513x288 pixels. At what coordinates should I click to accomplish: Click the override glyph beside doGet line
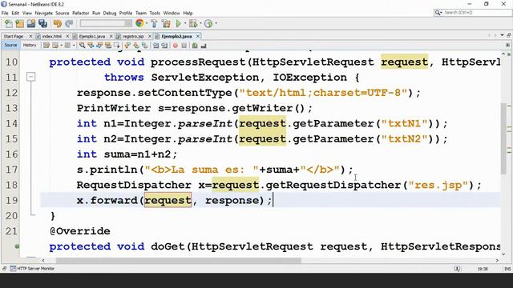17,246
